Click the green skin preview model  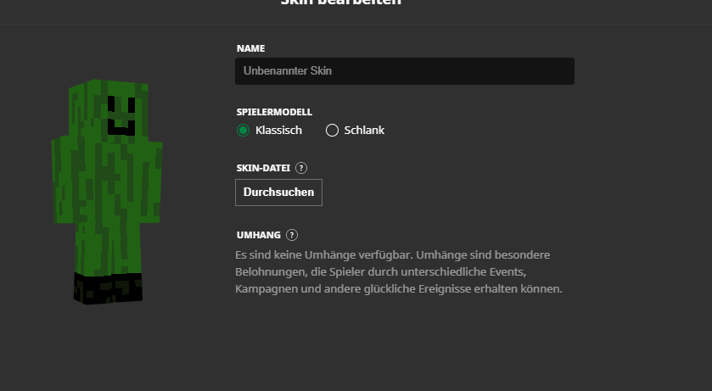[x=108, y=192]
